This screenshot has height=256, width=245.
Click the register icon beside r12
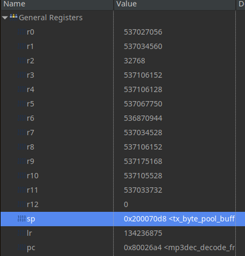21,204
